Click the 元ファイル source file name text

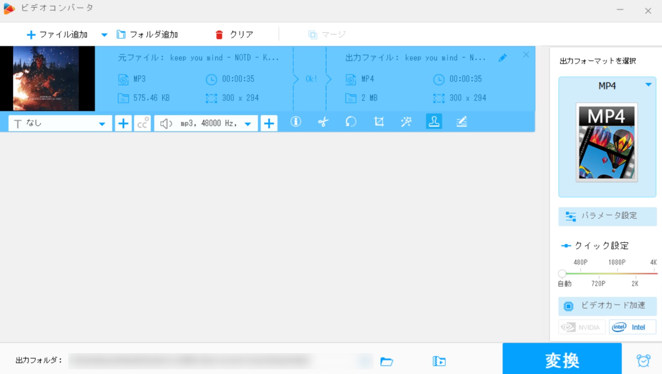point(198,58)
